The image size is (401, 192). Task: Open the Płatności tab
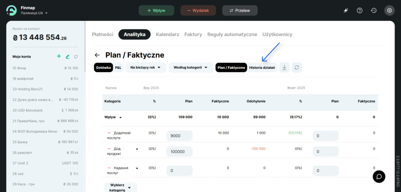[103, 34]
